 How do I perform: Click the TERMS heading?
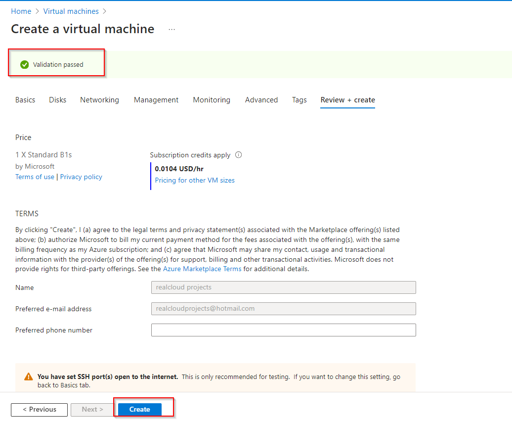pyautogui.click(x=27, y=214)
